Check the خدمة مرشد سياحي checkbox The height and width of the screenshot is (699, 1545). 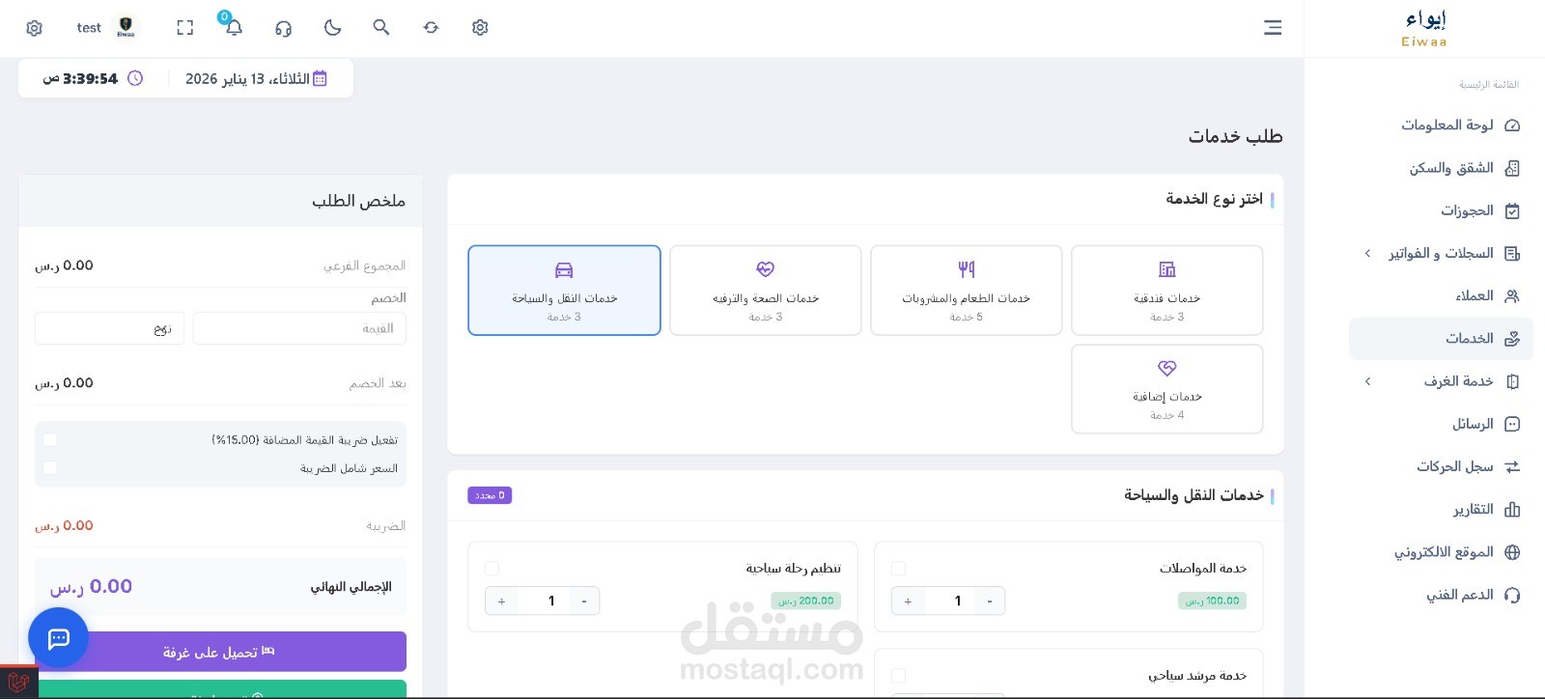(x=898, y=676)
